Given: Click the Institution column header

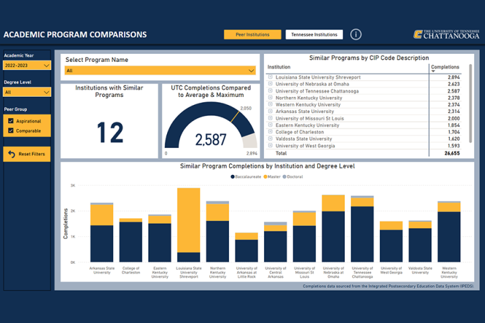Looking at the screenshot, I should (279, 67).
